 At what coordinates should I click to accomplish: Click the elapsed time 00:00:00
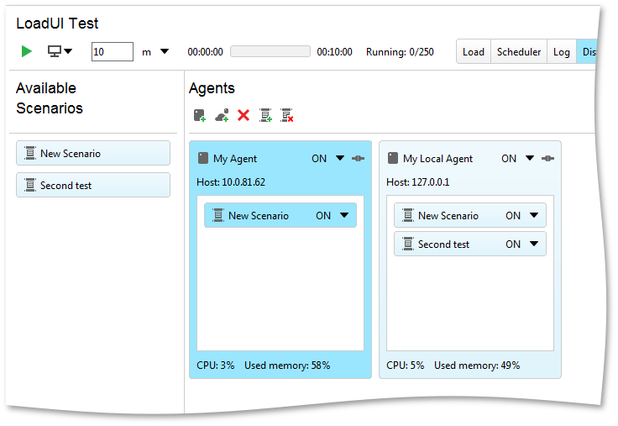(x=206, y=51)
